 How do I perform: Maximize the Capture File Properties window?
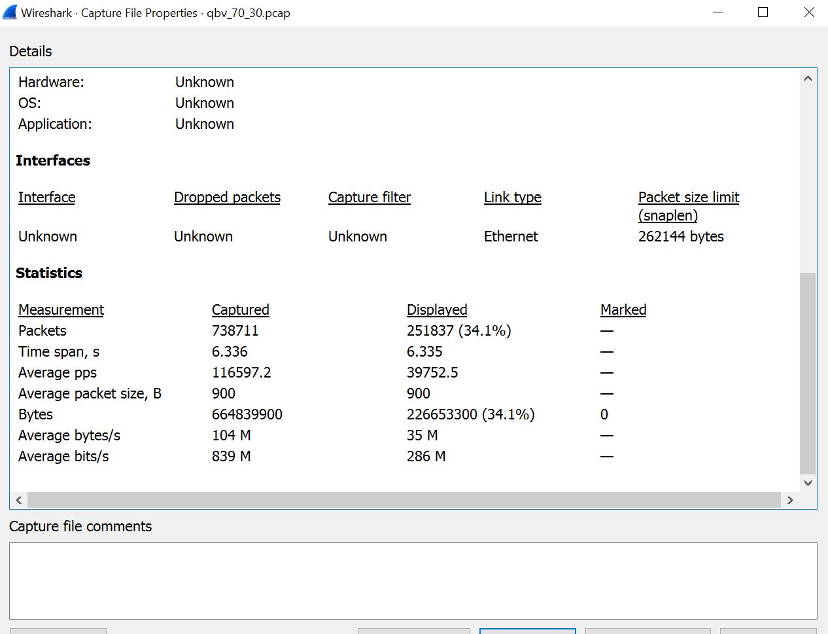pos(763,12)
